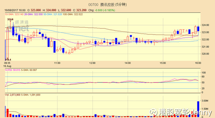Click the 323.00 price axis label
Screen dimensions: 215x118
click(x=205, y=32)
